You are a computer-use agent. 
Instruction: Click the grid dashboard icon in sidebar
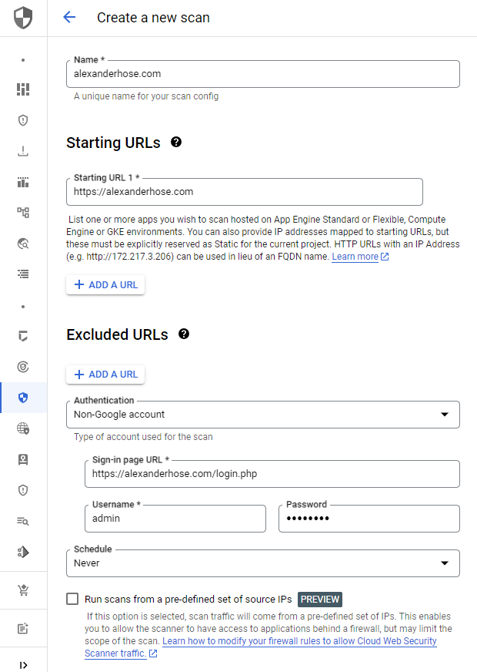coord(22,89)
